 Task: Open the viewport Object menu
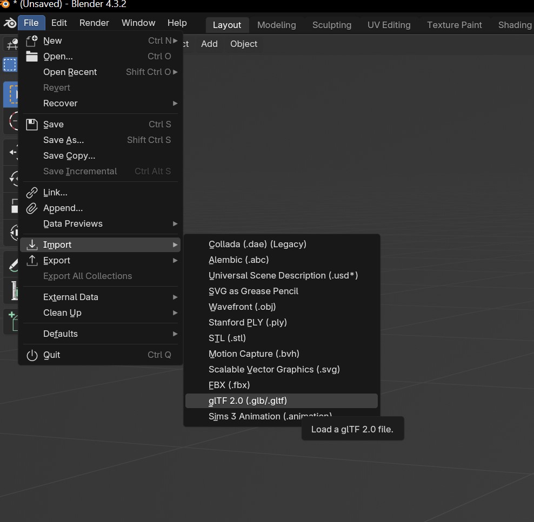[x=244, y=44]
